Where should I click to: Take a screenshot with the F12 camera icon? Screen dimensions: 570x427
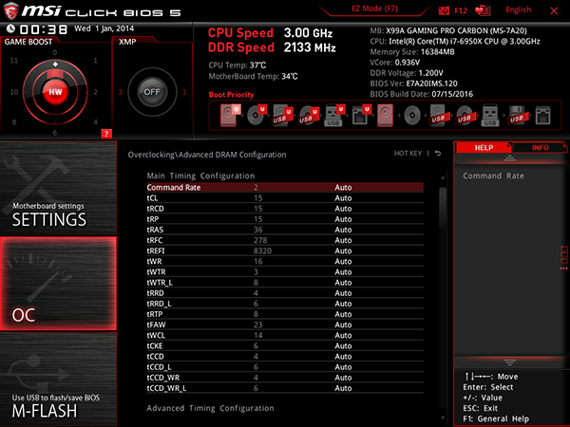click(x=444, y=10)
